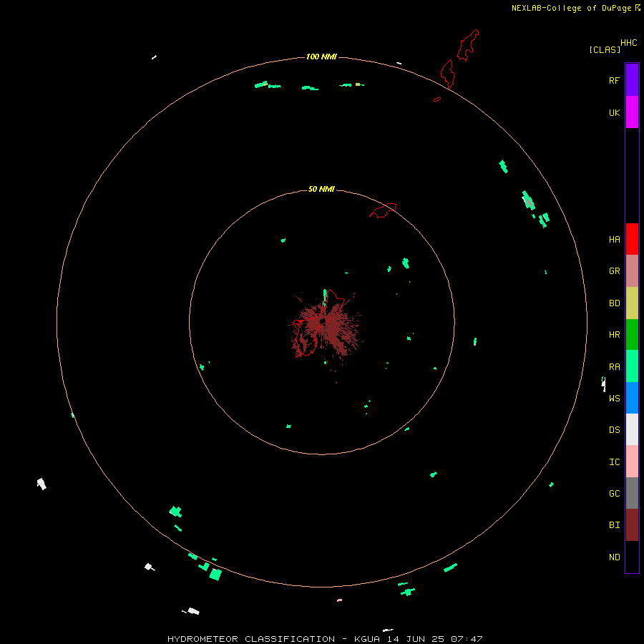Click the HR legend label

click(x=614, y=335)
